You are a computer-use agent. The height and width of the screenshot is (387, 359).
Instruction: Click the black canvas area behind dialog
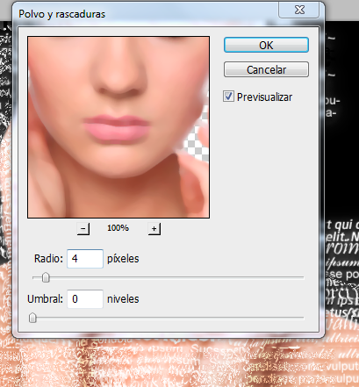341,169
